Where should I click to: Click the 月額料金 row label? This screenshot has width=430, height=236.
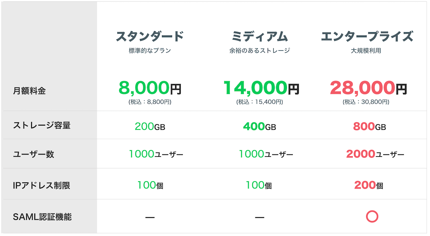pyautogui.click(x=29, y=91)
